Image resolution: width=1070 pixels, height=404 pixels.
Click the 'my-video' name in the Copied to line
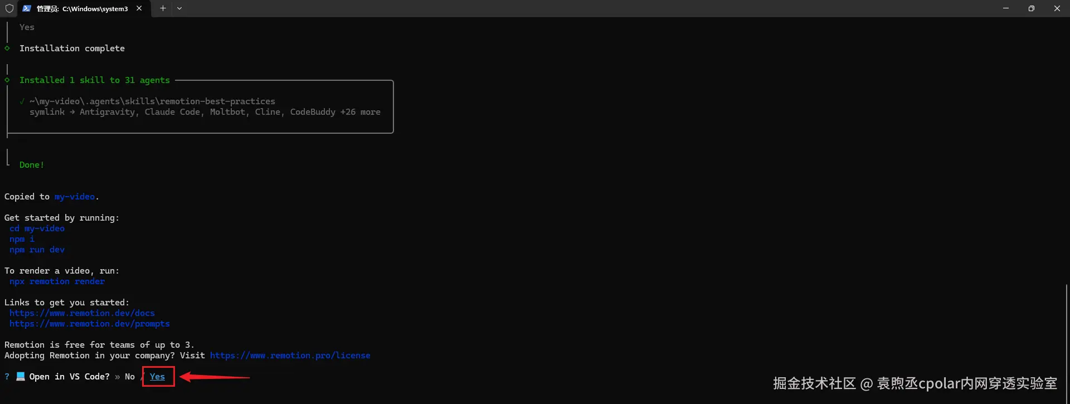point(75,197)
